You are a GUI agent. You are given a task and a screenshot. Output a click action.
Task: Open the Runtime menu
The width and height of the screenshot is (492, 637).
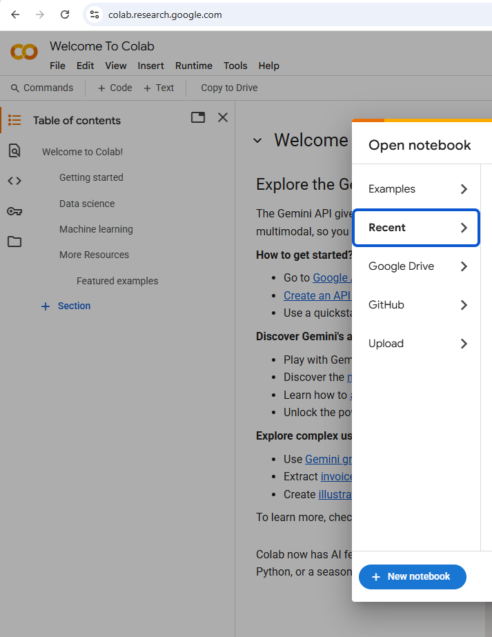click(194, 66)
